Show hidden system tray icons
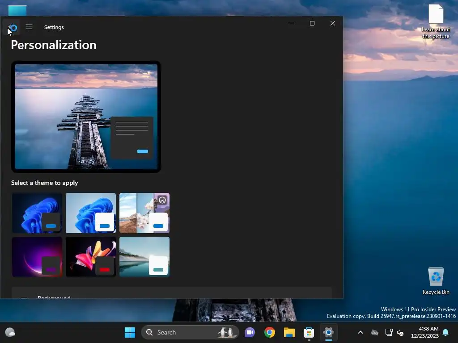The height and width of the screenshot is (343, 458). 360,332
